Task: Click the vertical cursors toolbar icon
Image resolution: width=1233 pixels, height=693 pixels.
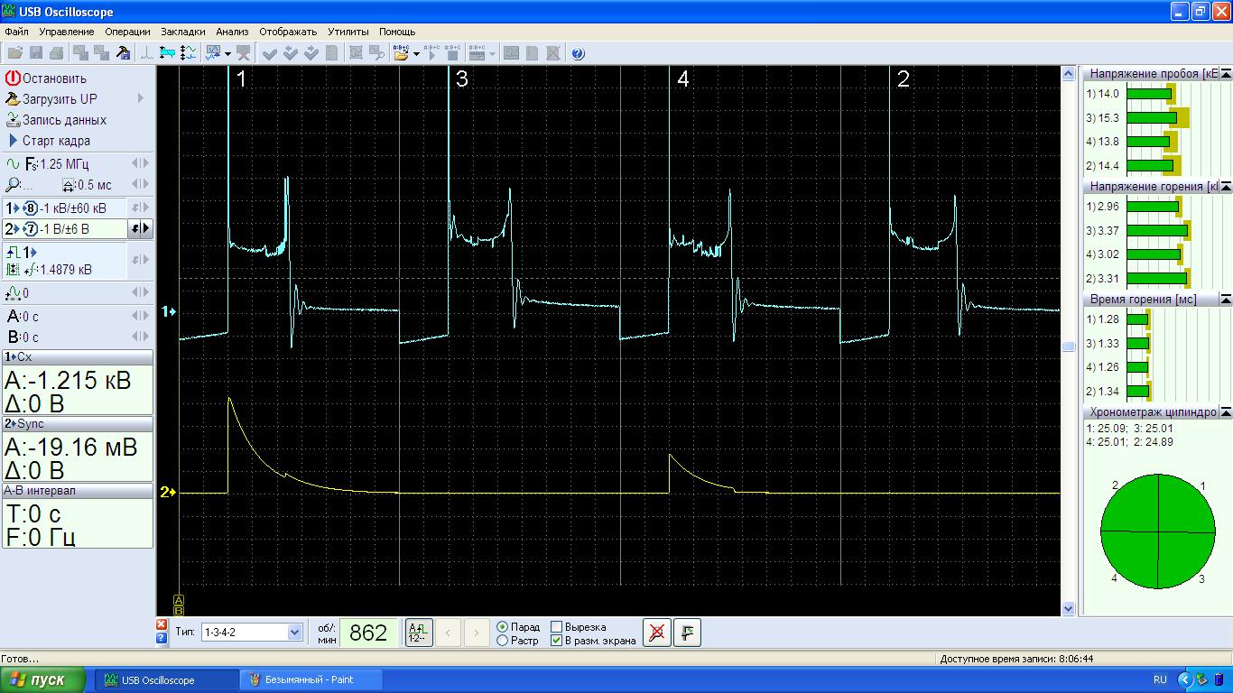Action: tap(188, 53)
